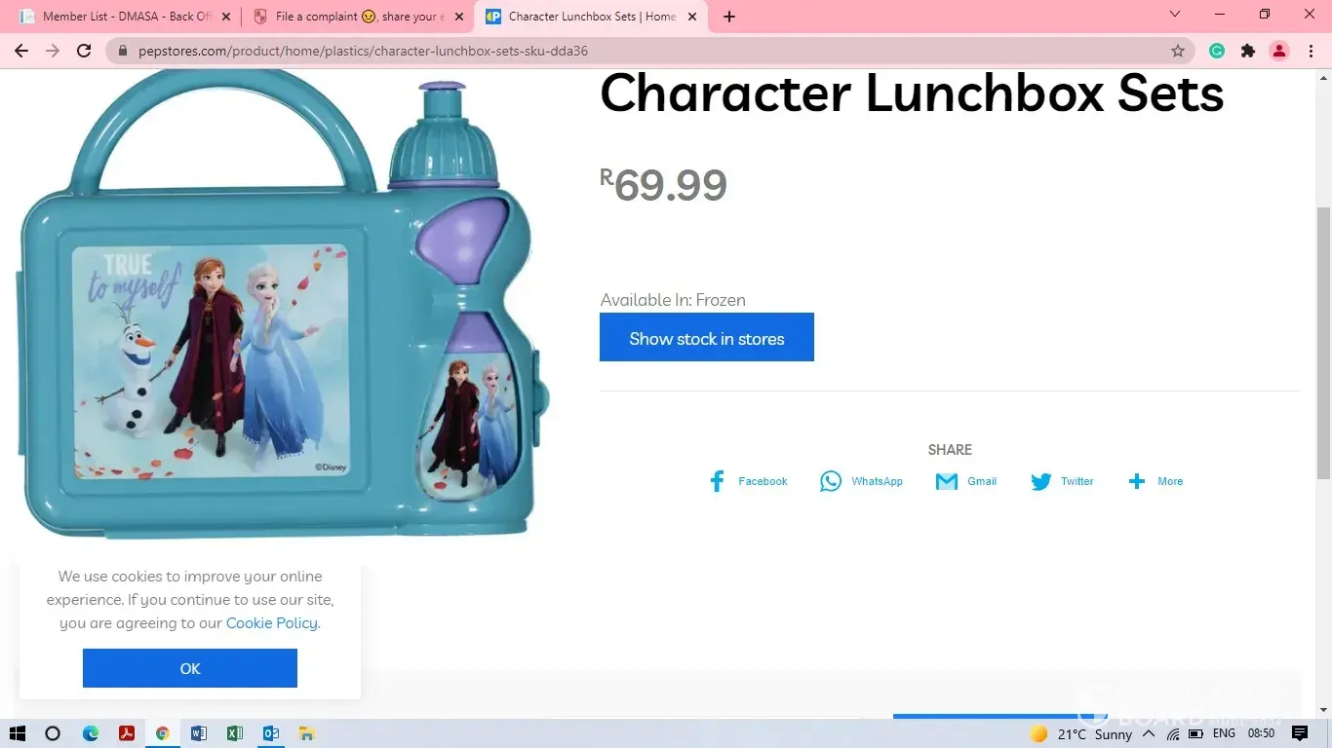Screen dimensions: 1332x748
Task: Open Grammarly extension icon
Action: (x=1217, y=51)
